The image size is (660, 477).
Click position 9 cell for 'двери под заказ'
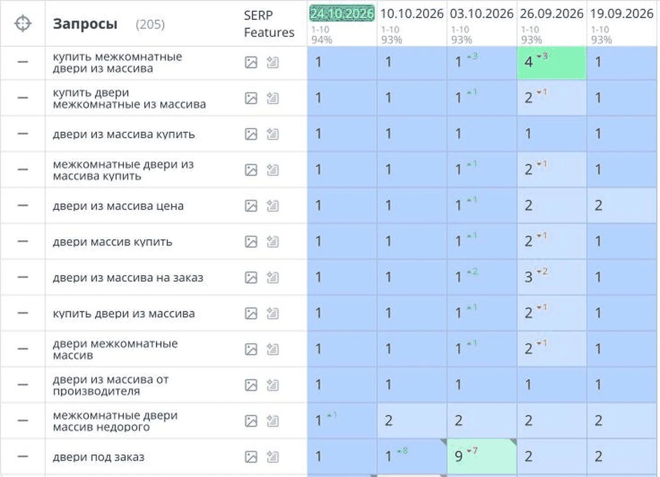click(482, 456)
